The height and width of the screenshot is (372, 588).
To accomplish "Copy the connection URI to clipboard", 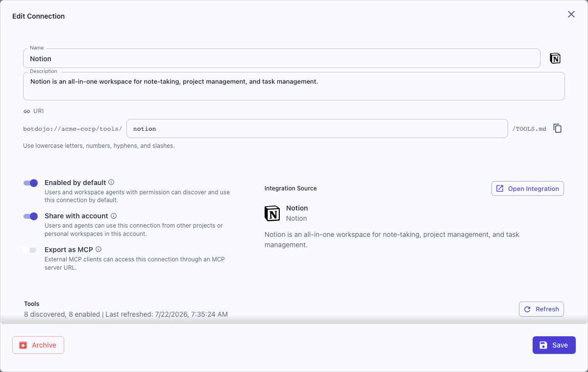I will point(558,128).
